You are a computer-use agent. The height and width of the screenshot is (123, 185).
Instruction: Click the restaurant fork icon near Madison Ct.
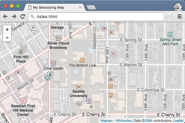[x=105, y=28]
